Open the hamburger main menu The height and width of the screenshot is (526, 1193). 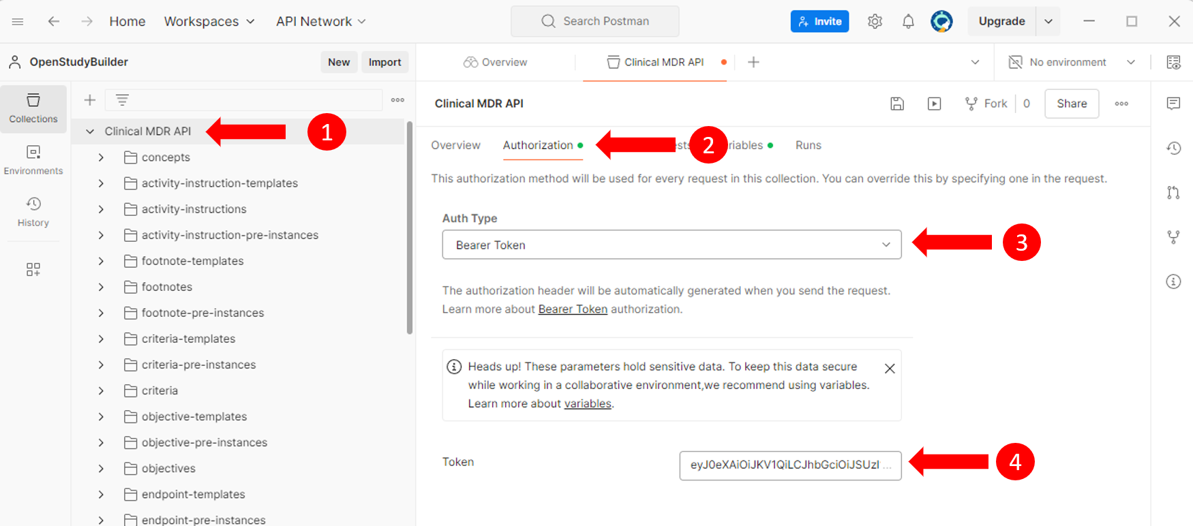18,22
